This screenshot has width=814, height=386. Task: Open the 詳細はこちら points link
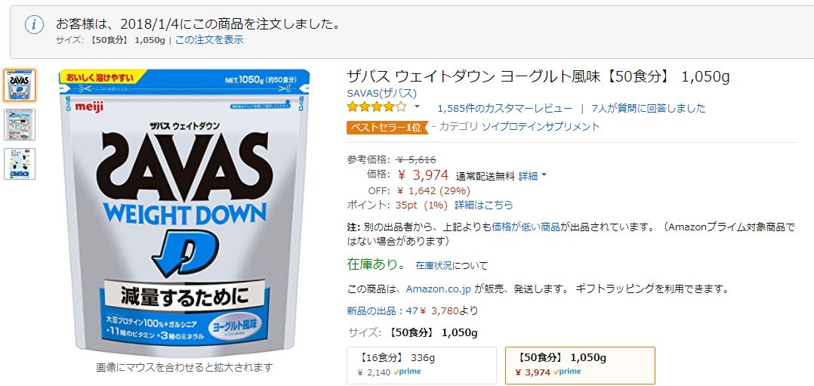click(x=484, y=205)
